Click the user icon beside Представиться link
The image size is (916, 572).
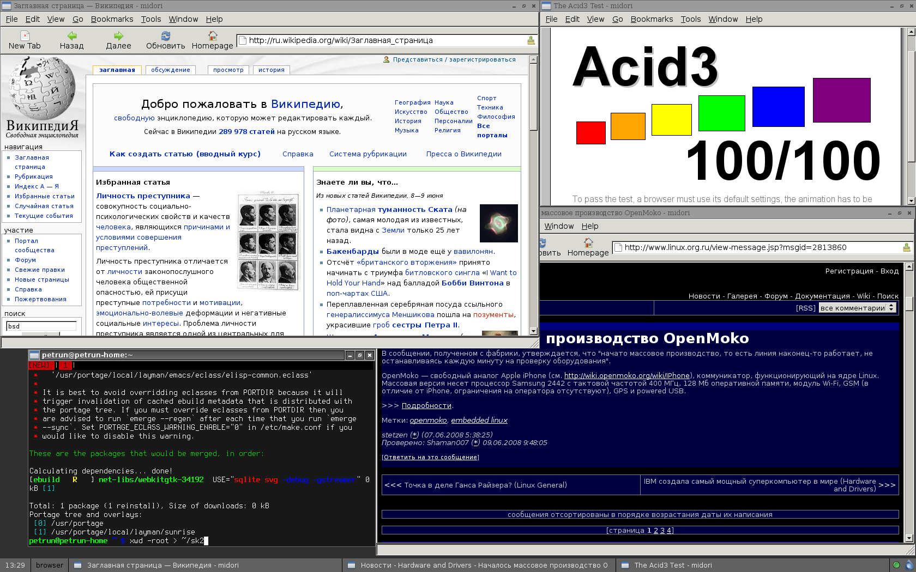point(387,60)
